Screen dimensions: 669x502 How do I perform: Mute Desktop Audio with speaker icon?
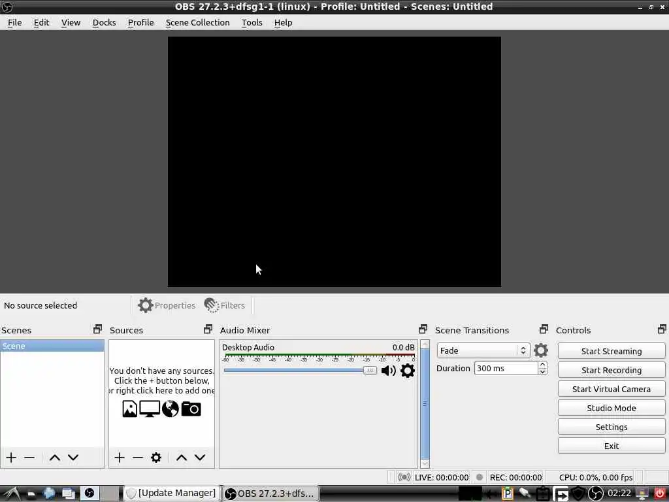point(388,371)
